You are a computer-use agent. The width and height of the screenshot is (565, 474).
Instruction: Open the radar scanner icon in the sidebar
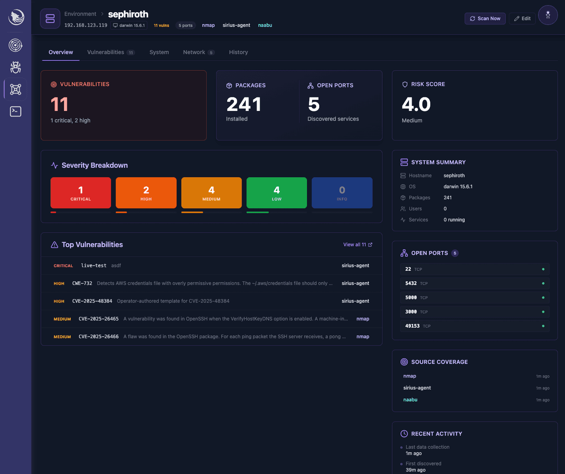(15, 45)
